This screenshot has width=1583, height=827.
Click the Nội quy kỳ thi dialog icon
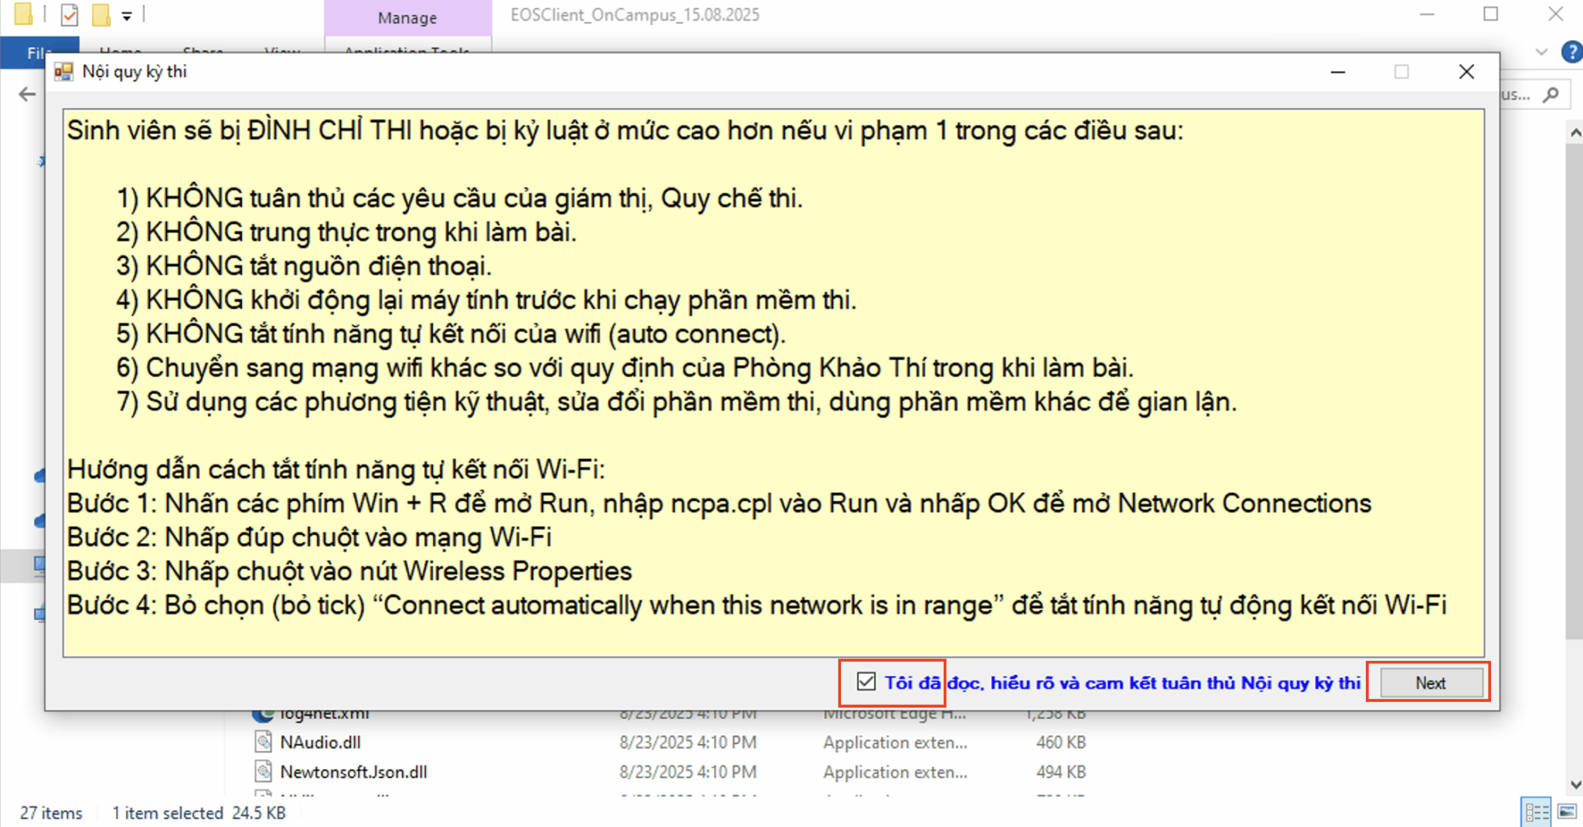click(x=64, y=71)
